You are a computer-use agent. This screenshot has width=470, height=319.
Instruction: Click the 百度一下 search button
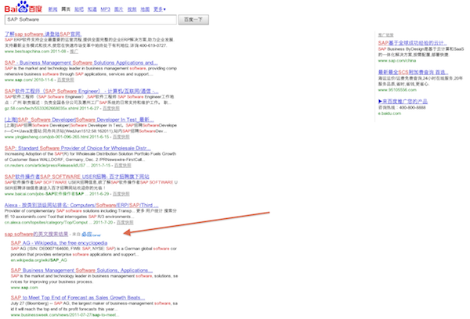click(x=193, y=20)
